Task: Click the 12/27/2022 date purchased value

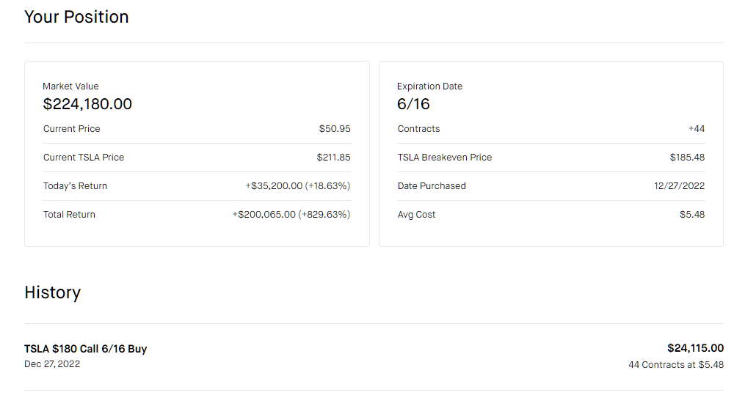Action: click(x=679, y=186)
